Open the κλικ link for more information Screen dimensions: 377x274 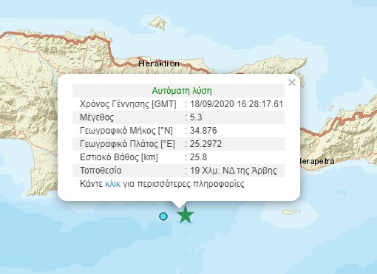(113, 184)
